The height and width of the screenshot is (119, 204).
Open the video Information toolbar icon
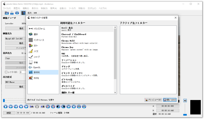(x=17, y=13)
